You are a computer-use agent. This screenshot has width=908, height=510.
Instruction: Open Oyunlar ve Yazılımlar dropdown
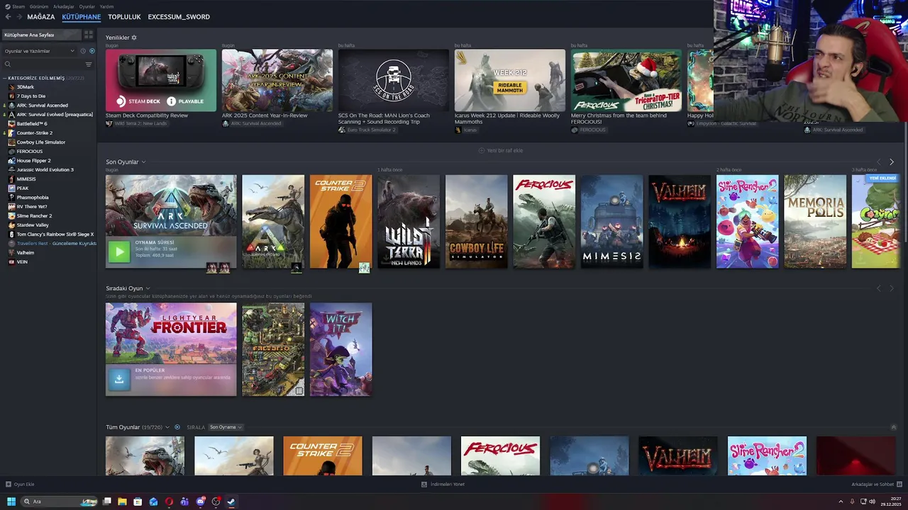tap(39, 51)
